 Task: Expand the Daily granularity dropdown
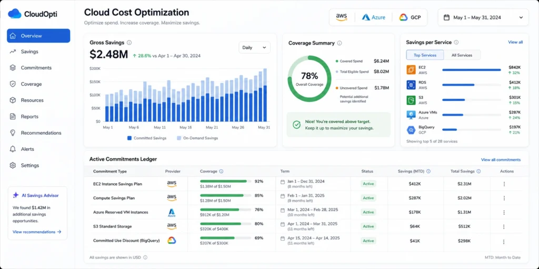(254, 48)
